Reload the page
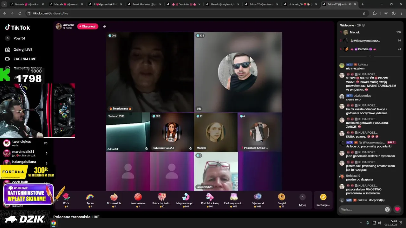This screenshot has width=406, height=228. click(x=20, y=13)
